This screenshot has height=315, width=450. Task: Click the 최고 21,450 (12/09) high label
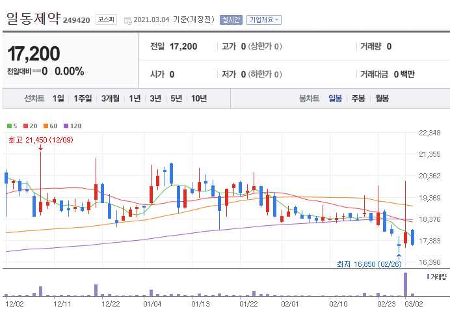[x=41, y=140]
